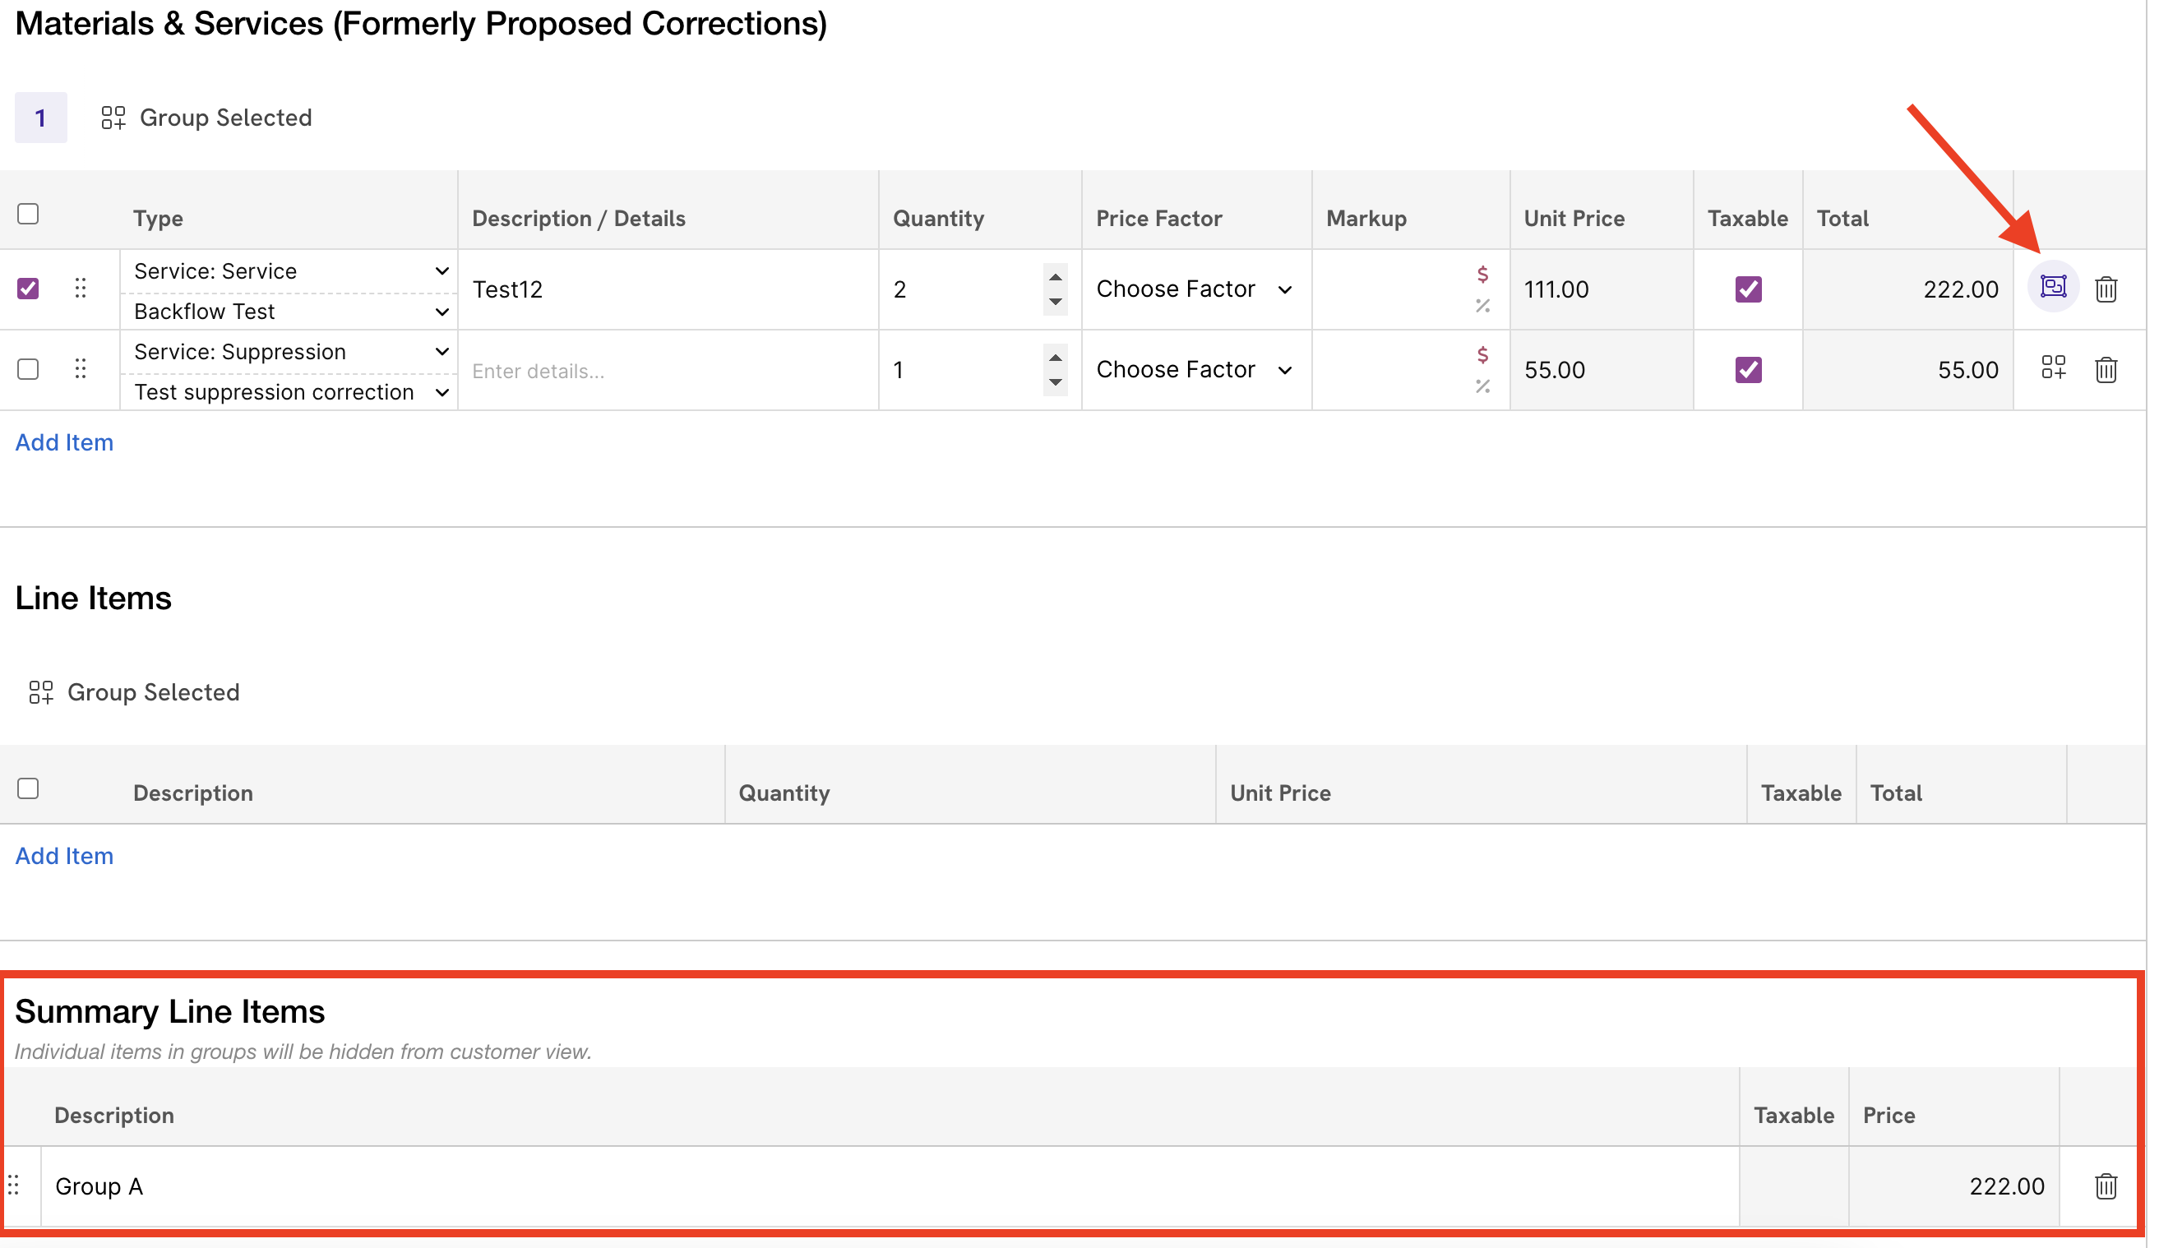Increase quantity for suppression row
This screenshot has width=2159, height=1248.
[x=1055, y=357]
